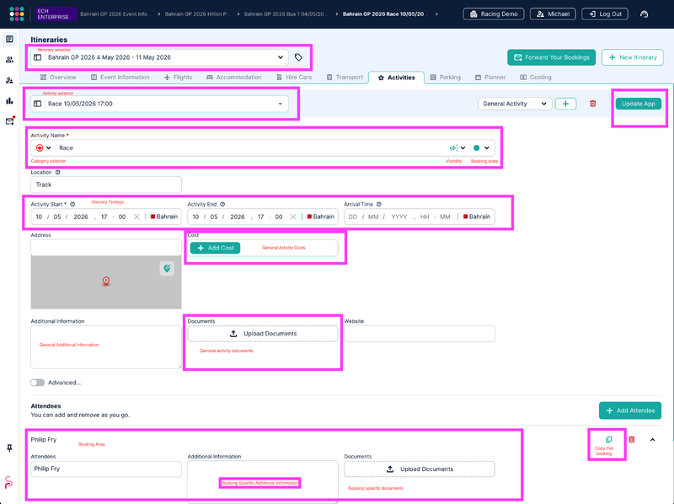Click the Activity Start help icon

(72, 204)
